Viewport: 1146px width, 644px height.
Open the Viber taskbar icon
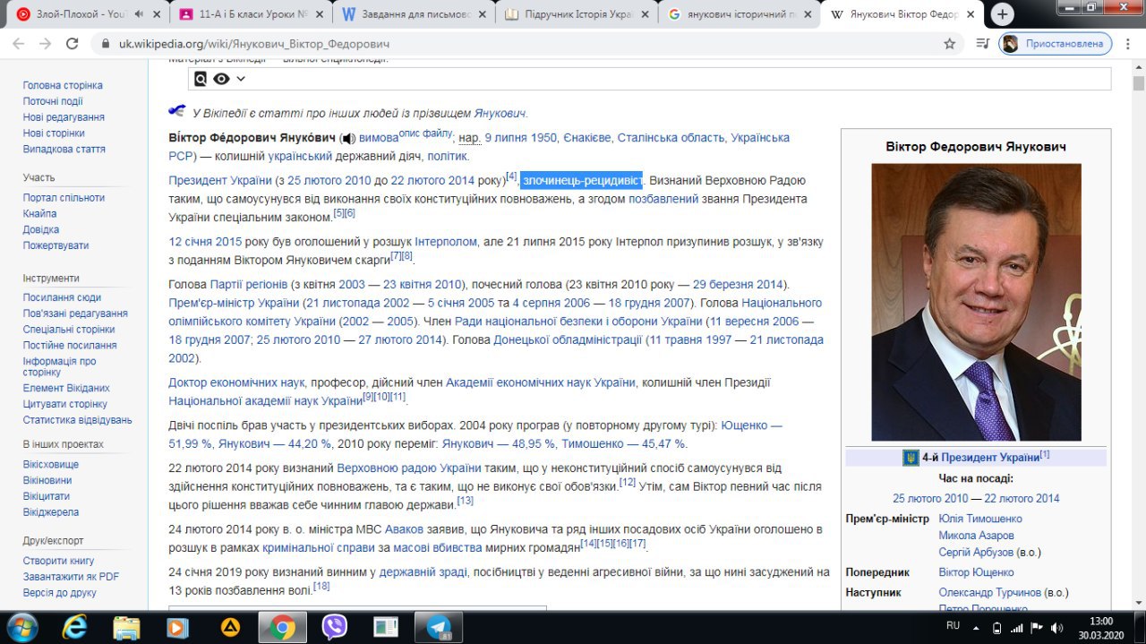point(334,627)
